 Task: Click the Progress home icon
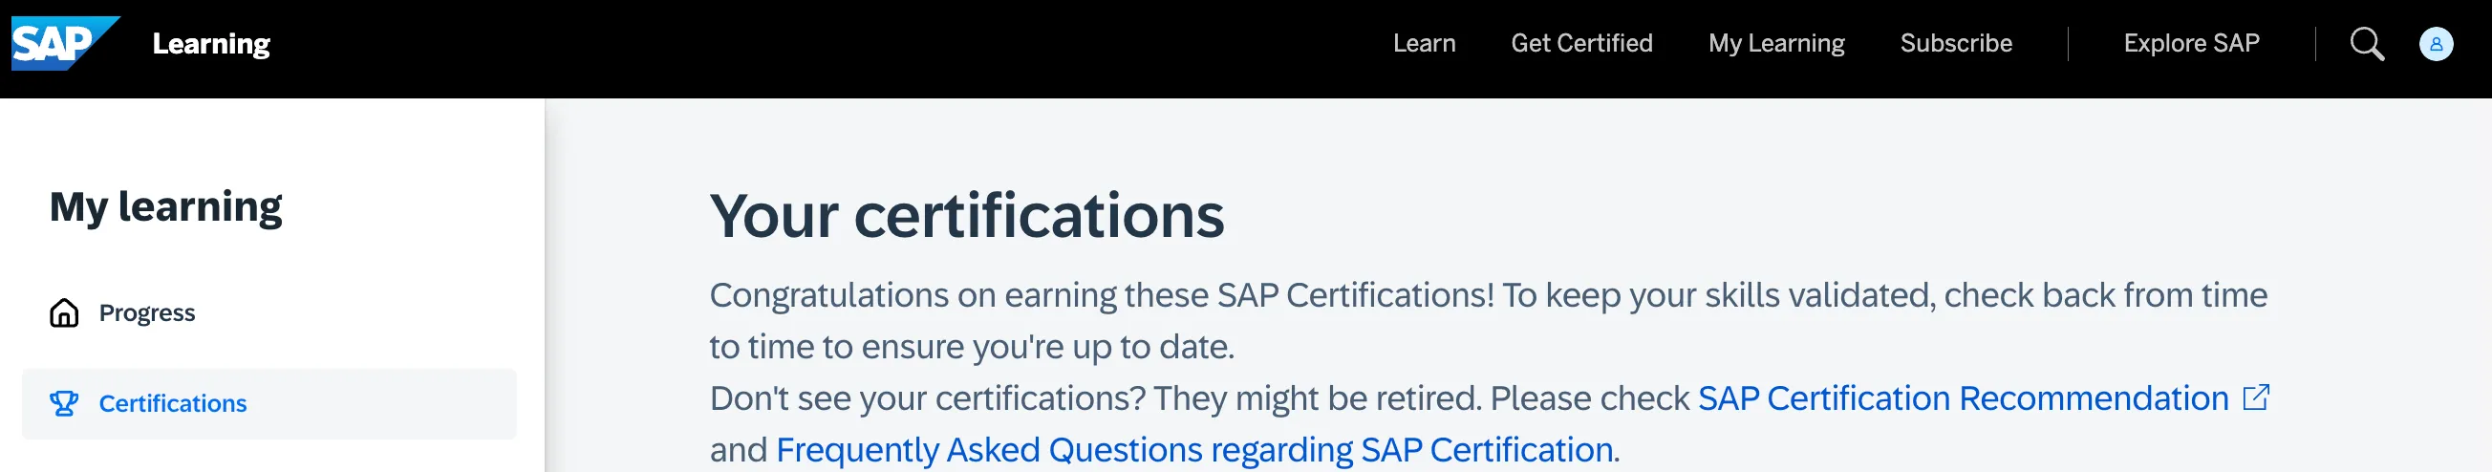64,313
